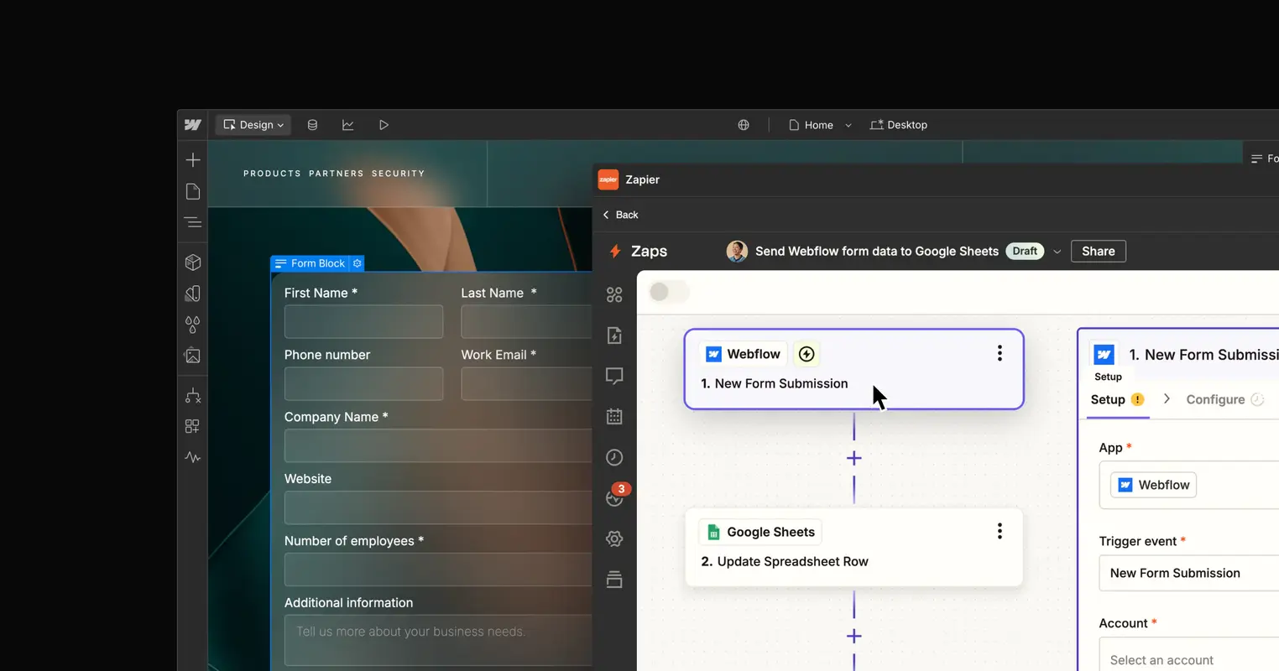Open the Navigator panel
Image resolution: width=1279 pixels, height=671 pixels.
point(192,222)
